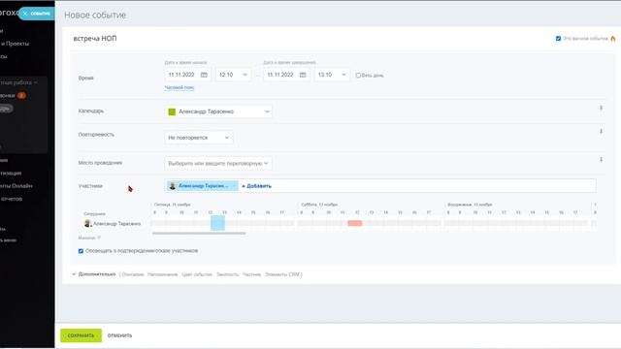621x349 pixels.
Task: Open «Напоминание» in additional options
Action: click(x=162, y=274)
